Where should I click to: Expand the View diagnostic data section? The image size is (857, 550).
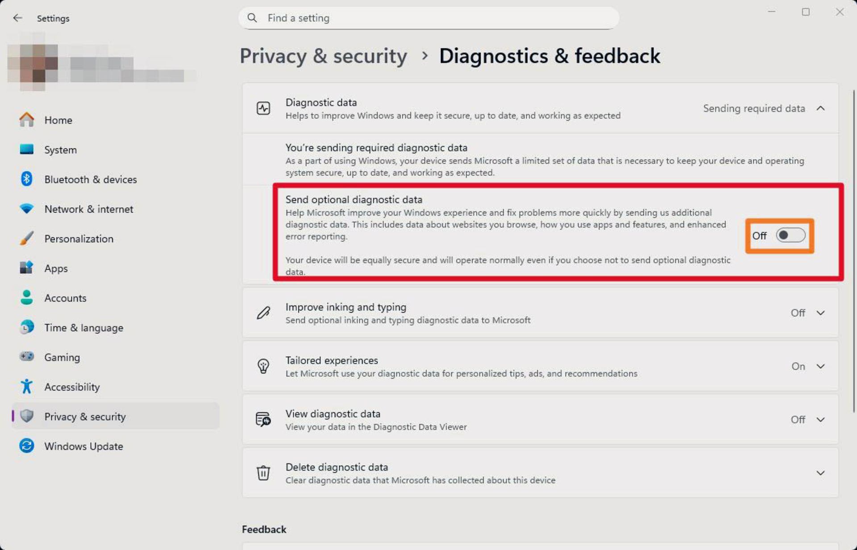(820, 419)
